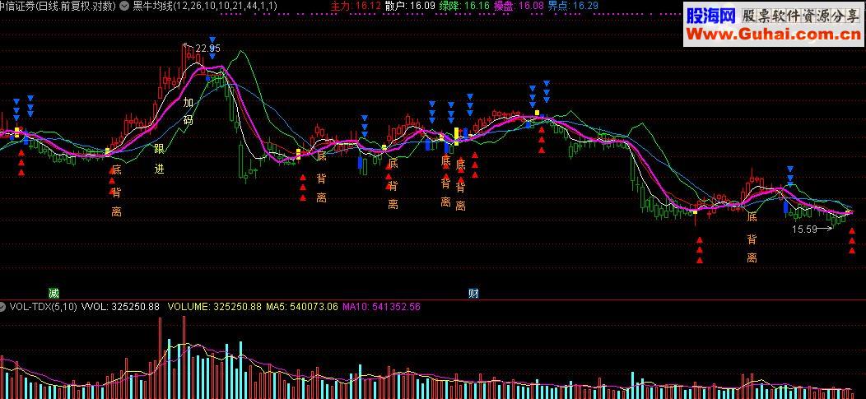866x399 pixels.
Task: Click the 跟进 annotation on the chart
Action: click(x=159, y=159)
